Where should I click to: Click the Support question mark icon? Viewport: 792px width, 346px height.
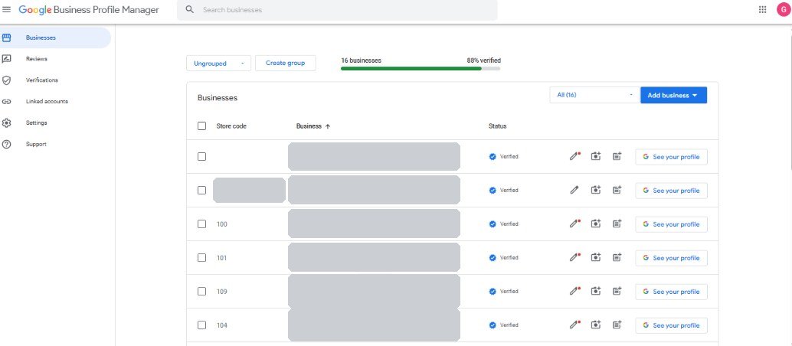[7, 144]
